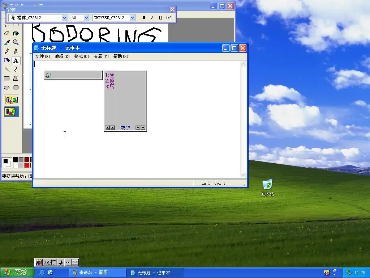
Task: Select the Pick Color eyedropper tool
Action: point(7,42)
